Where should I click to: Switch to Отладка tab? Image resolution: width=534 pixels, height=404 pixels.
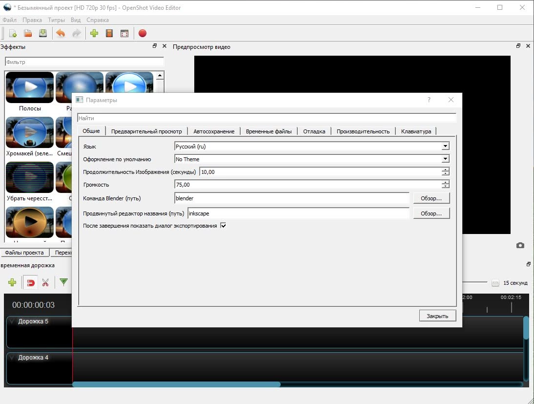(314, 131)
